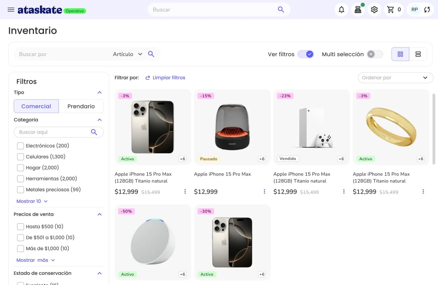The image size is (438, 285).
Task: Click the category search magnifier icon
Action: point(94,132)
